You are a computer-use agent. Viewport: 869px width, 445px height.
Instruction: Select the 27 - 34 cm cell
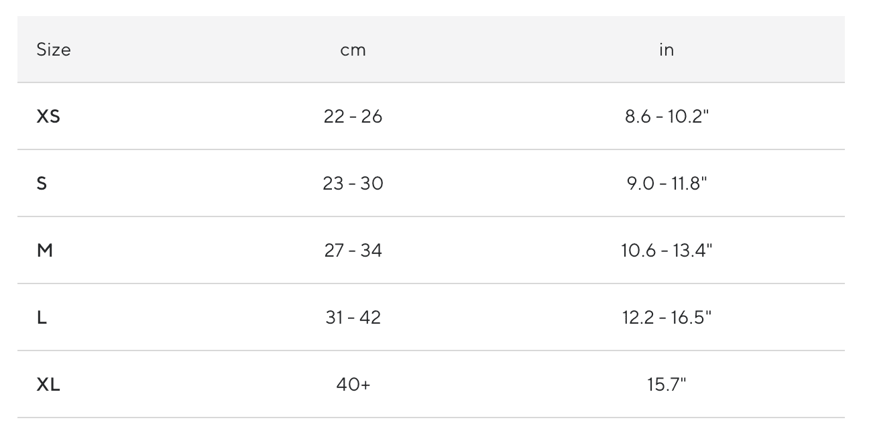pyautogui.click(x=353, y=251)
